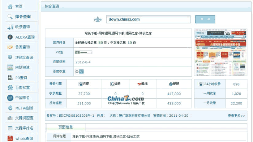Click the Baidu paw icon in the search engine header
The height and width of the screenshot is (142, 253).
coord(81,84)
